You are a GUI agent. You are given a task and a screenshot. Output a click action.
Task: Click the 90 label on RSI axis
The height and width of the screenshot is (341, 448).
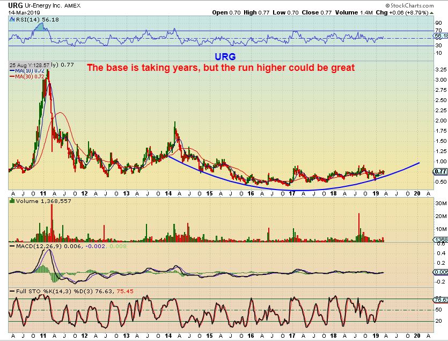[438, 23]
